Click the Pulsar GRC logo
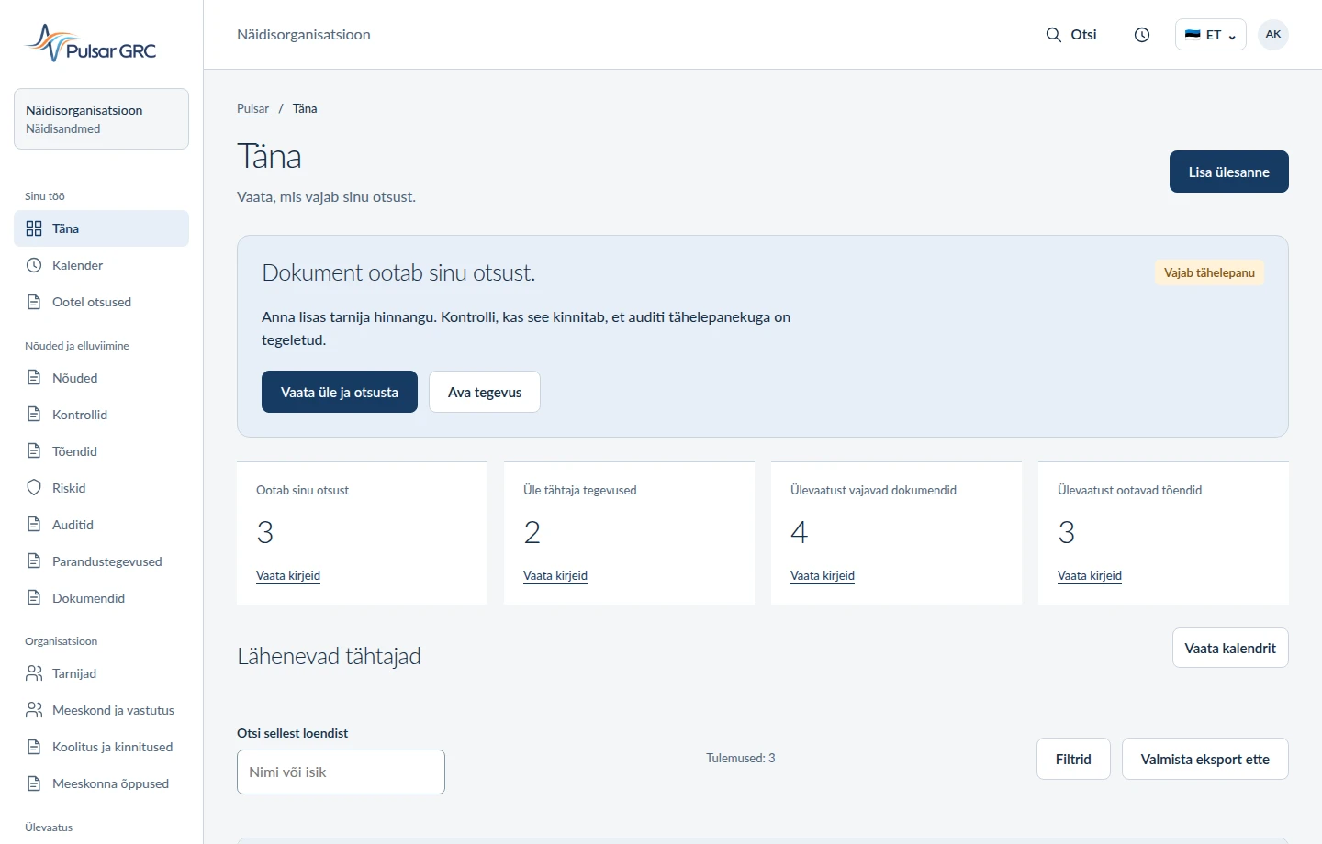 tap(91, 43)
